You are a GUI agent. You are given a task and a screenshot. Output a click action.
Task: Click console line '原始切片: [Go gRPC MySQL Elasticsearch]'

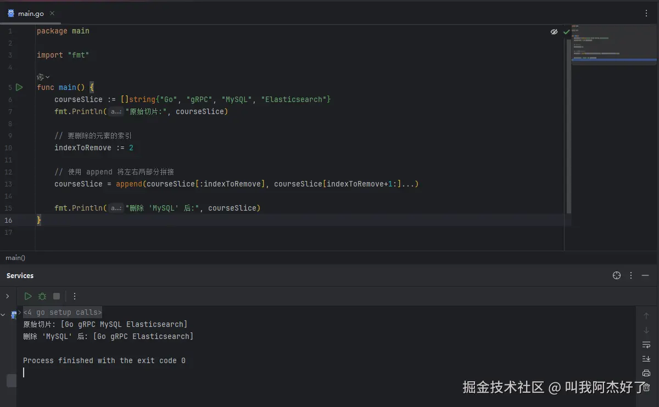[x=105, y=324]
